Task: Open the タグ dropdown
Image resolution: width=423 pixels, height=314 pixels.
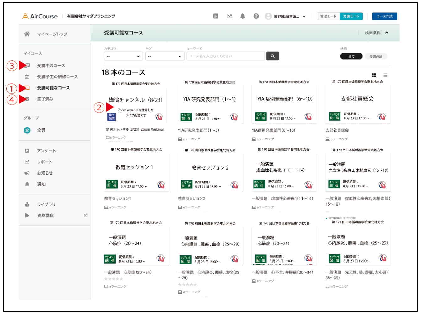Action: [x=164, y=56]
